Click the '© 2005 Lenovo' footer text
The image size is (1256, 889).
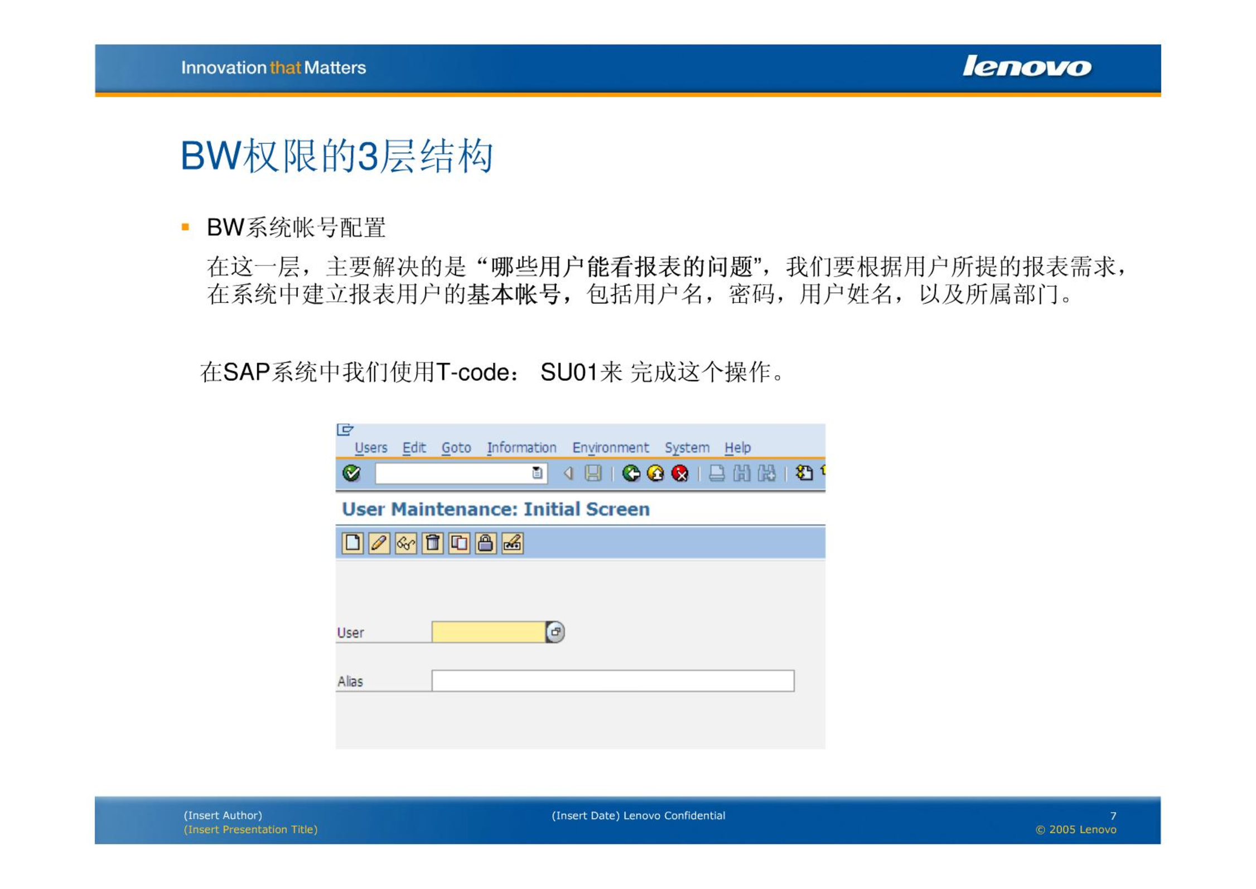[1076, 830]
